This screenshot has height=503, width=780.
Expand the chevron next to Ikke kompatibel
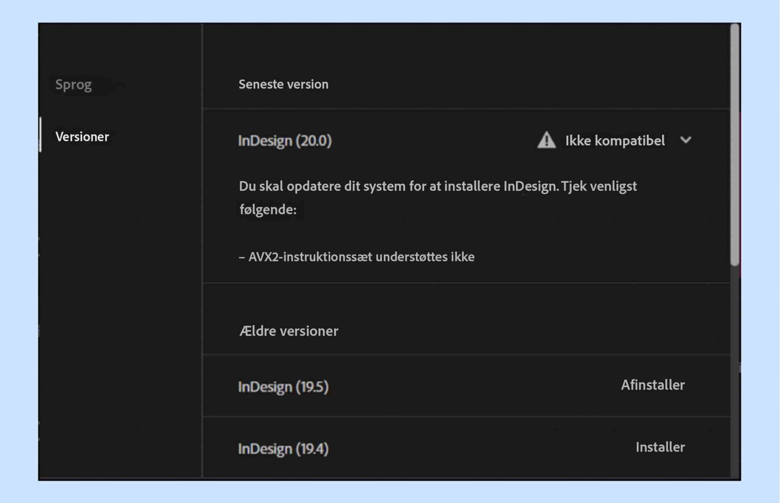(x=685, y=140)
